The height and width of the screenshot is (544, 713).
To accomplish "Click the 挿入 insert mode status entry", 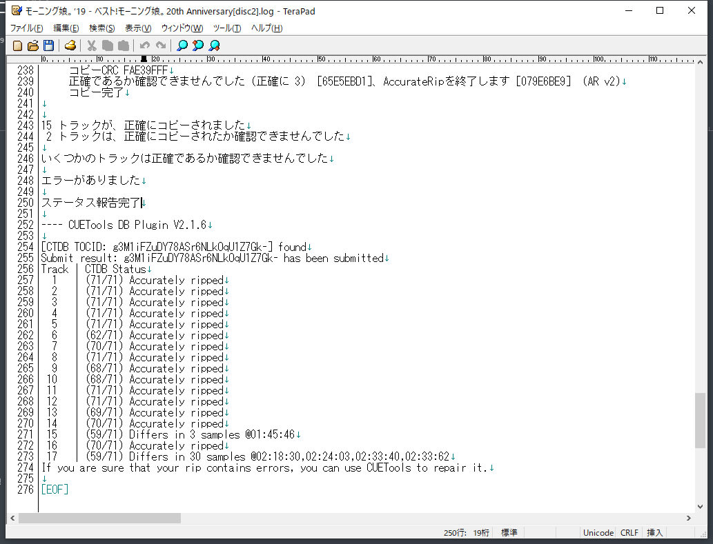I will coord(655,533).
